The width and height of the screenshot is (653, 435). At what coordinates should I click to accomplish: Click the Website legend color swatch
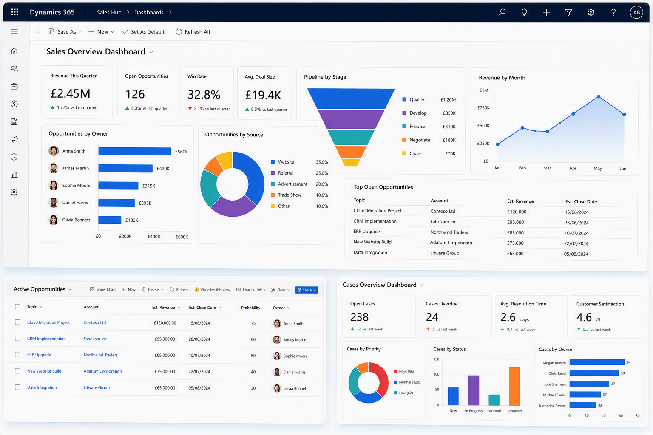click(x=273, y=162)
